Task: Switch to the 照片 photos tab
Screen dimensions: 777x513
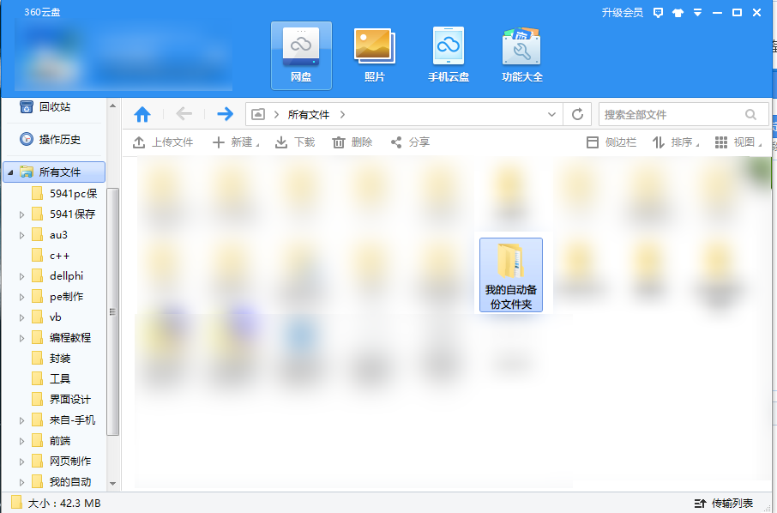Action: click(x=374, y=56)
